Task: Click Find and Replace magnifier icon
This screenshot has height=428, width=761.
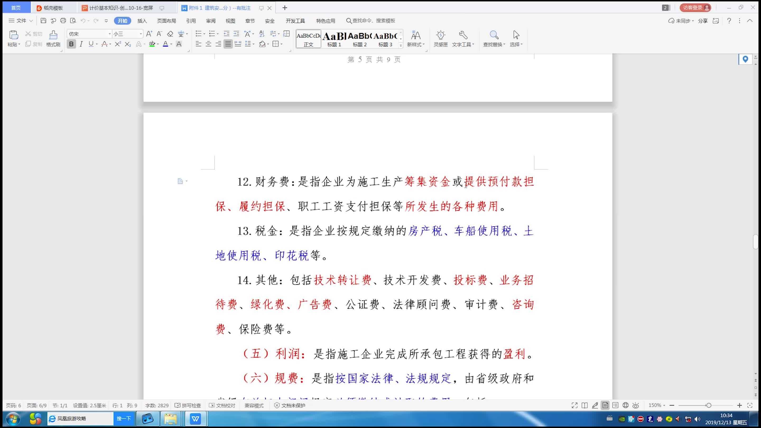Action: click(x=494, y=35)
